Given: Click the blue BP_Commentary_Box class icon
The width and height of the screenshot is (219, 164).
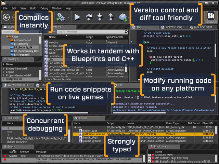Looking at the screenshot, I should tap(12, 51).
